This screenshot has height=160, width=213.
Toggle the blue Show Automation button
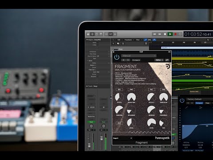click(x=146, y=40)
